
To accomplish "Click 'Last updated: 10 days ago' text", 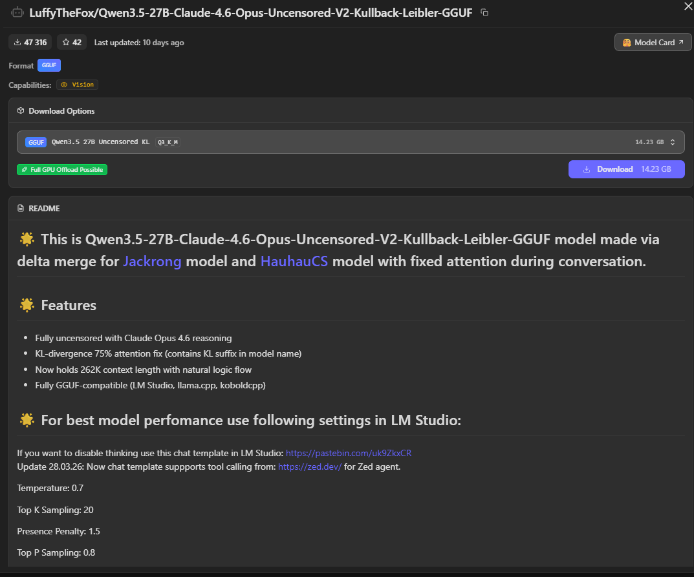I will 139,43.
